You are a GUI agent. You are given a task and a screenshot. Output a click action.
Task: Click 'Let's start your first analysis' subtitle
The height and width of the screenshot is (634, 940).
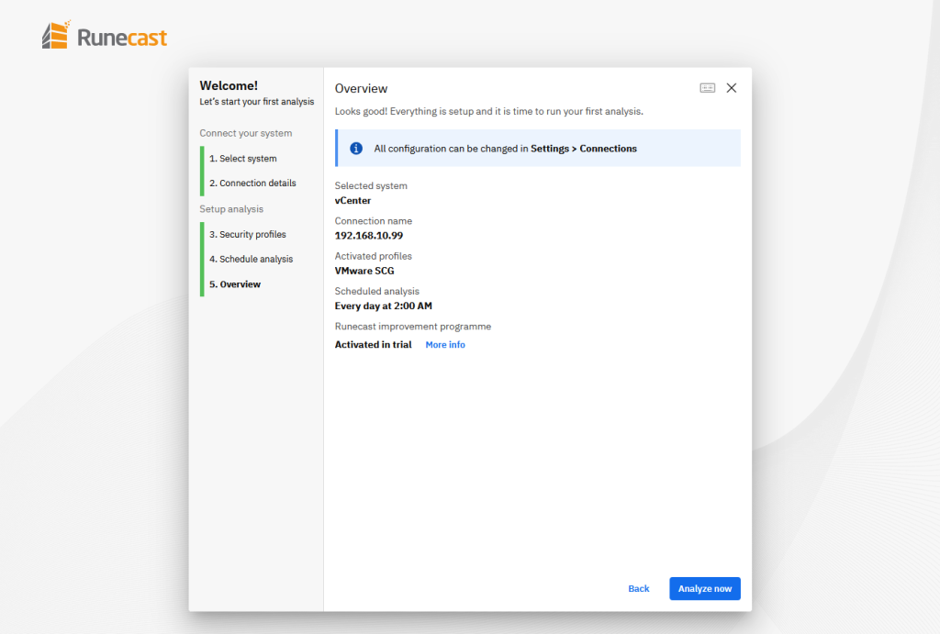(257, 102)
